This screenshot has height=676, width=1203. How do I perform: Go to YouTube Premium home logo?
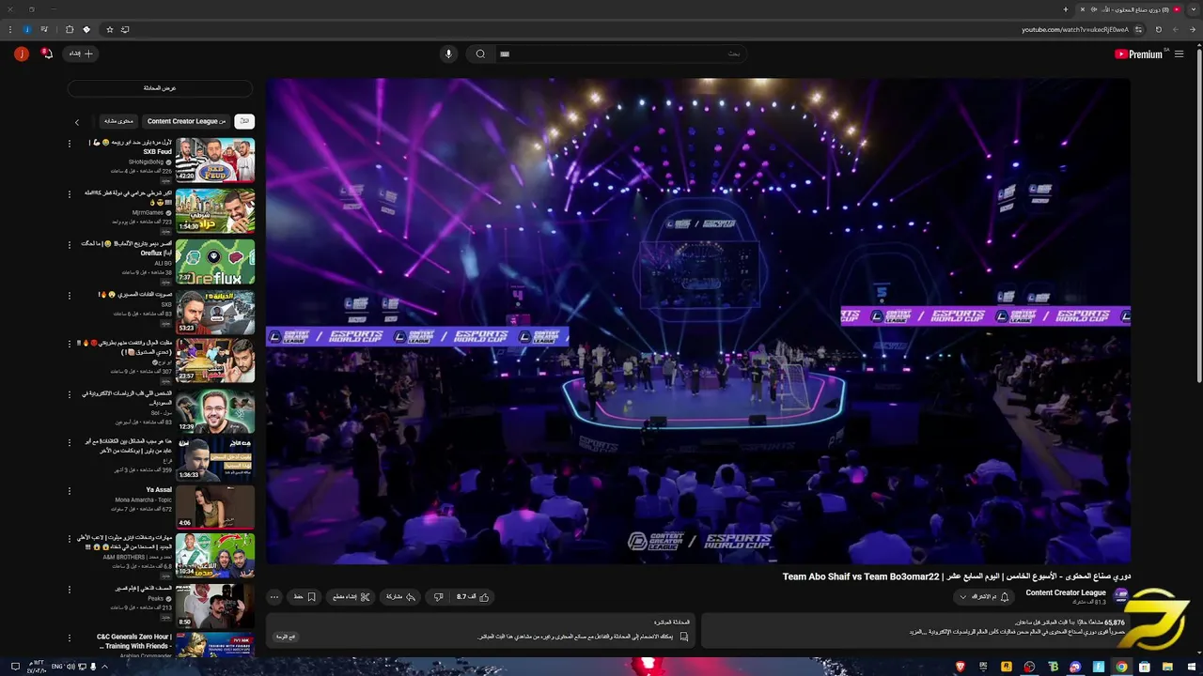(x=1139, y=54)
